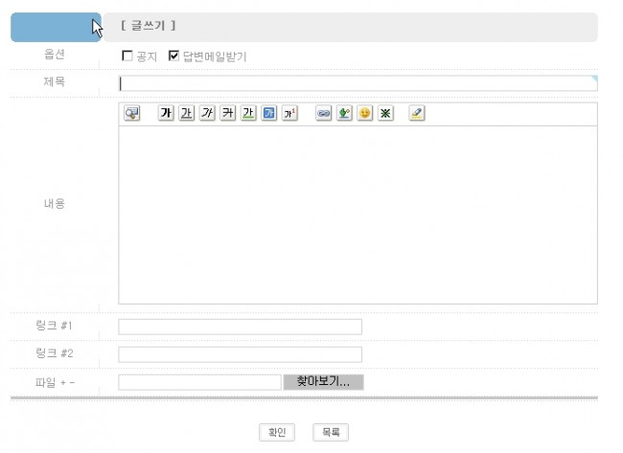623x453 pixels.
Task: Click the 제목 row label
Action: [x=54, y=81]
